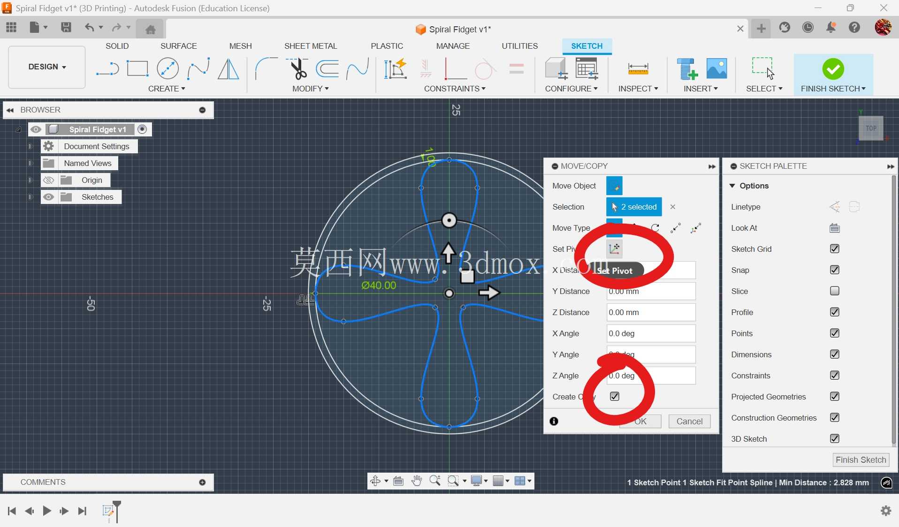899x527 pixels.
Task: Click the Tangent constraint icon
Action: [485, 69]
